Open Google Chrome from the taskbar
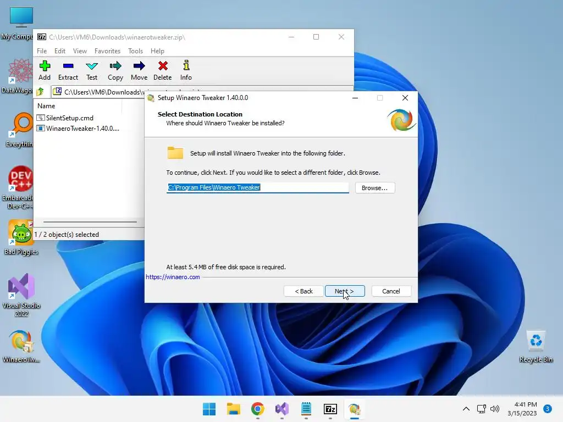This screenshot has width=563, height=422. (x=258, y=409)
